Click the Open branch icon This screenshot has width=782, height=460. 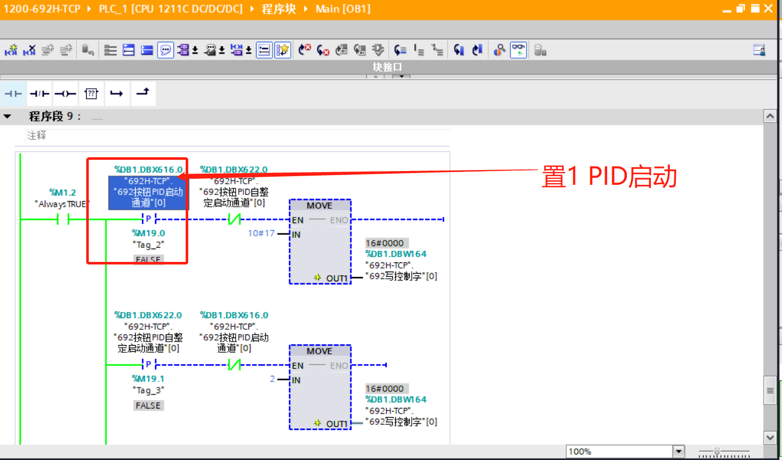pyautogui.click(x=117, y=93)
